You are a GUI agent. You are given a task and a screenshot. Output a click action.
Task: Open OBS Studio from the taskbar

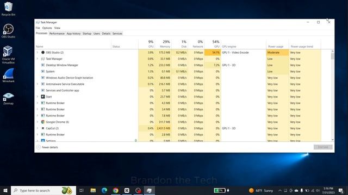[138, 190]
